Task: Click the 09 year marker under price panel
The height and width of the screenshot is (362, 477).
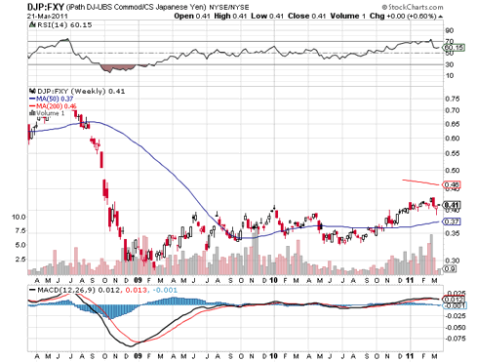Action: 138,280
